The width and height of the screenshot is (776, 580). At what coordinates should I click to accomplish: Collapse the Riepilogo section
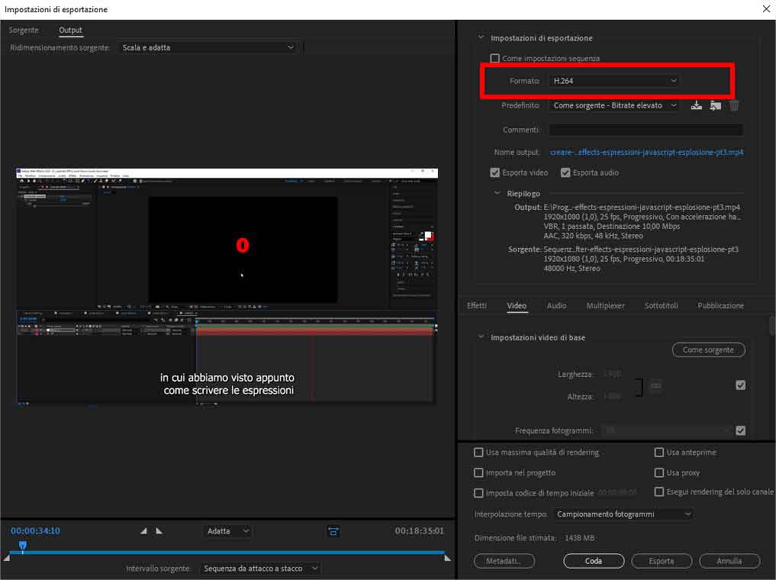(x=498, y=193)
